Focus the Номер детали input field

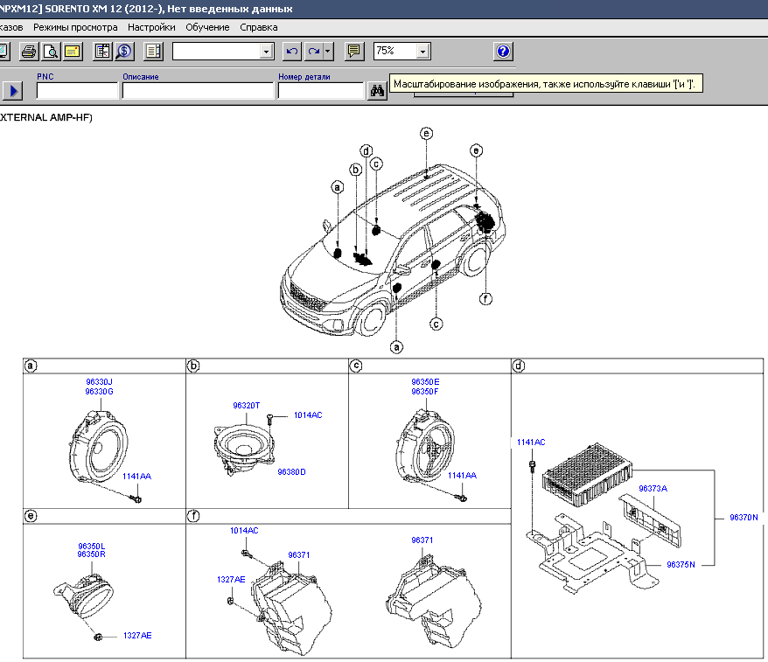(x=320, y=91)
